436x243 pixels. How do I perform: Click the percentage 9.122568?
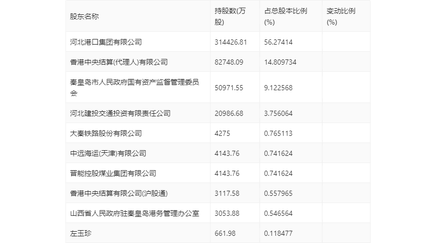coord(279,88)
